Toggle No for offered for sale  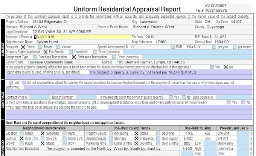click(x=226, y=67)
